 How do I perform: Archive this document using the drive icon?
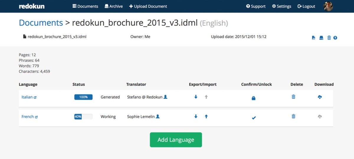tap(321, 38)
